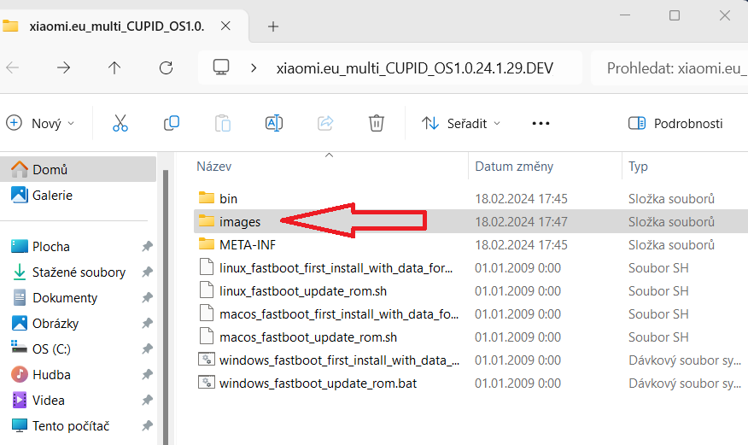
Task: Click the Rename icon
Action: coord(274,123)
